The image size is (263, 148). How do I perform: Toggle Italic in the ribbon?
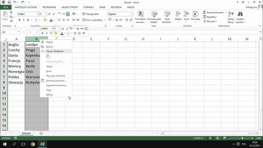click(24, 20)
